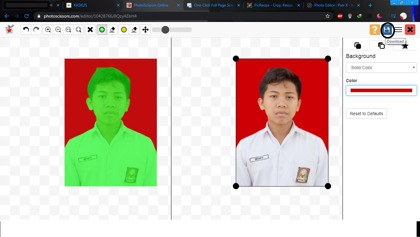Select the PhotoScissors Online browser tab
The height and width of the screenshot is (237, 420).
click(153, 5)
